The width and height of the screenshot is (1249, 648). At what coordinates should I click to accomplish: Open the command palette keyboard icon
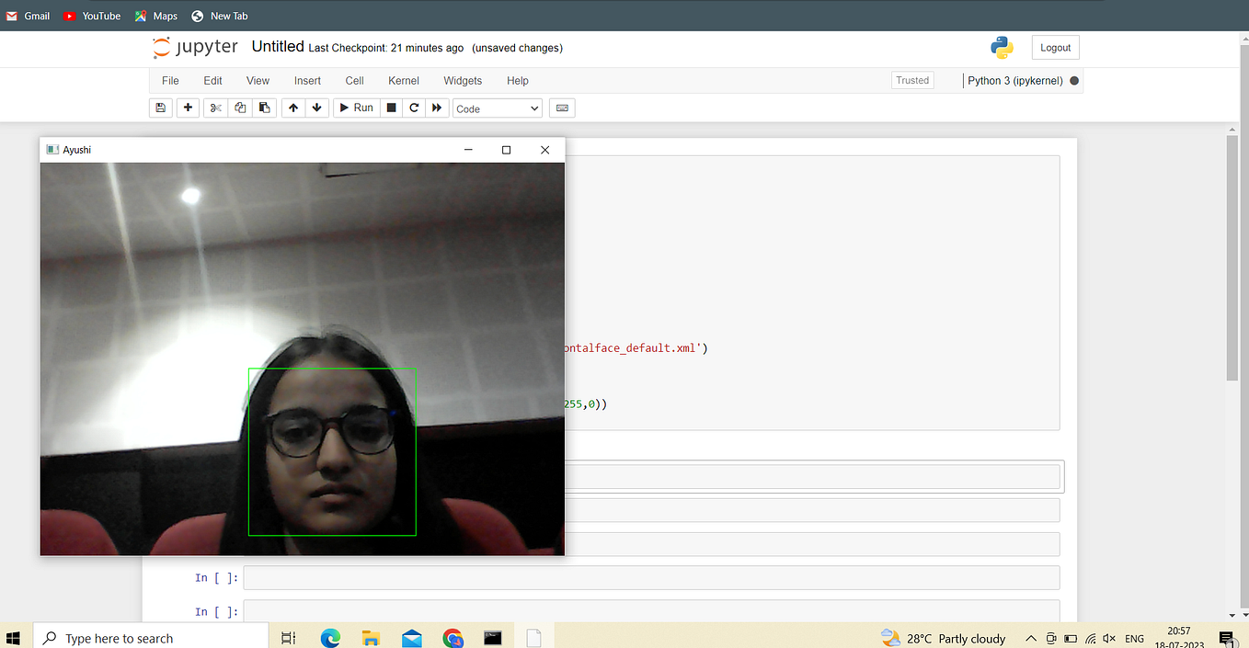click(x=562, y=108)
